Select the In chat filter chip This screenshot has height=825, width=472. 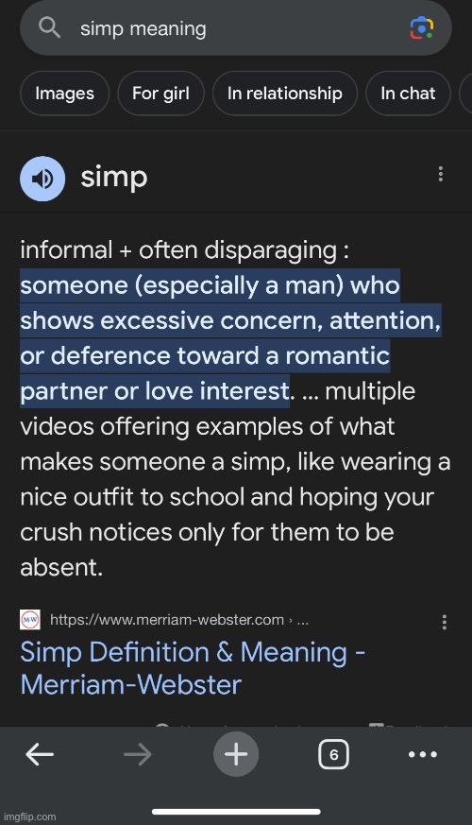tap(408, 94)
